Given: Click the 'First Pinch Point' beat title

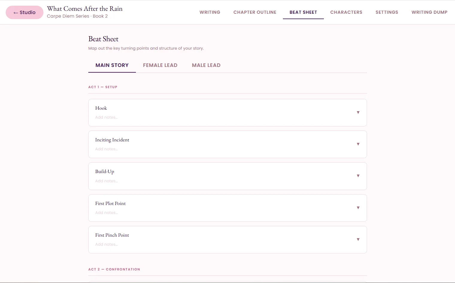Looking at the screenshot, I should click(x=112, y=235).
